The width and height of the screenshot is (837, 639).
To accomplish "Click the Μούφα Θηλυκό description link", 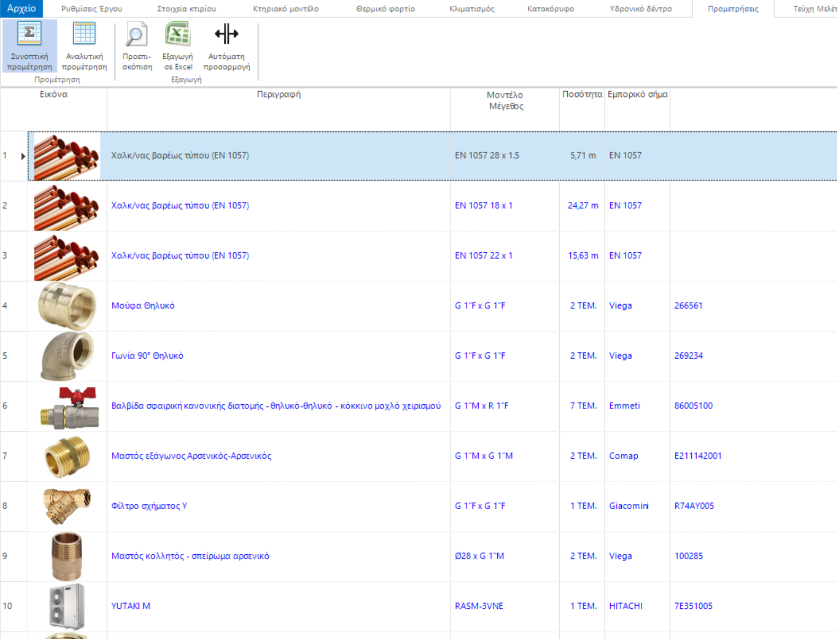I will 143,306.
